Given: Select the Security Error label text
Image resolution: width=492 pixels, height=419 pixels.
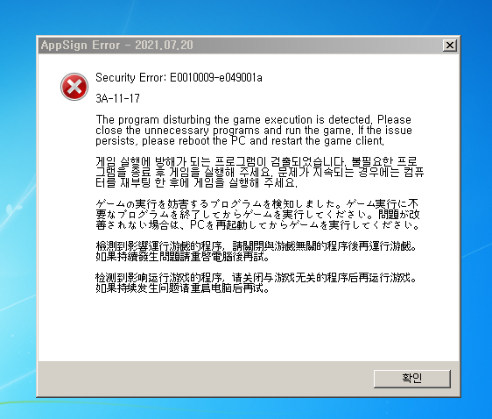Looking at the screenshot, I should tap(131, 78).
